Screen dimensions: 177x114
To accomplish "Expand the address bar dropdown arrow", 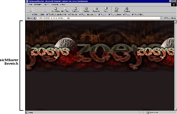I will tap(161, 18).
